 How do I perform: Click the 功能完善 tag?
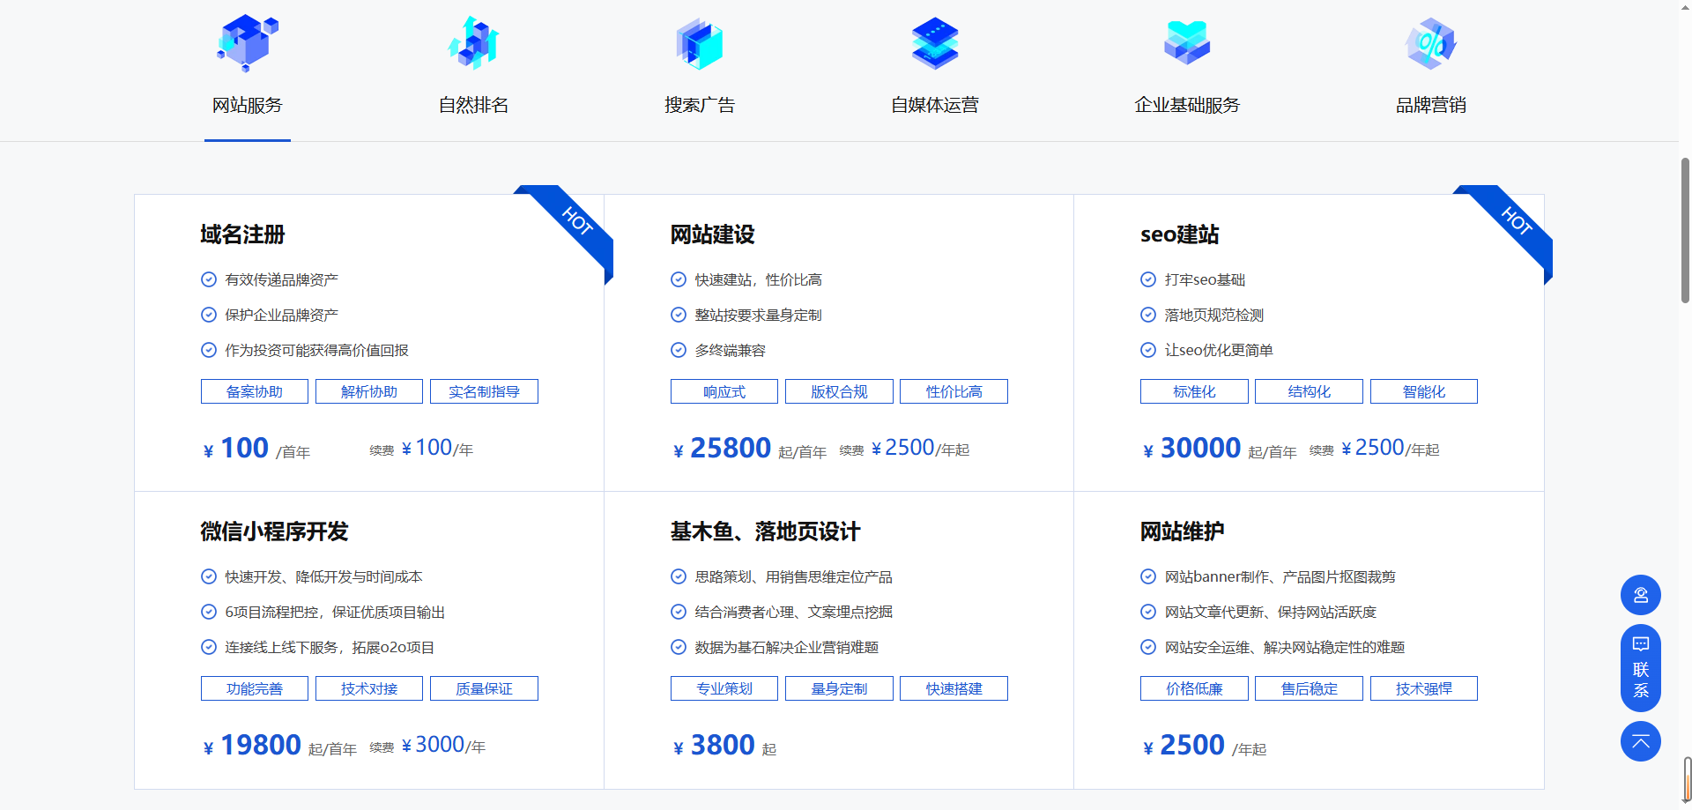pos(255,688)
